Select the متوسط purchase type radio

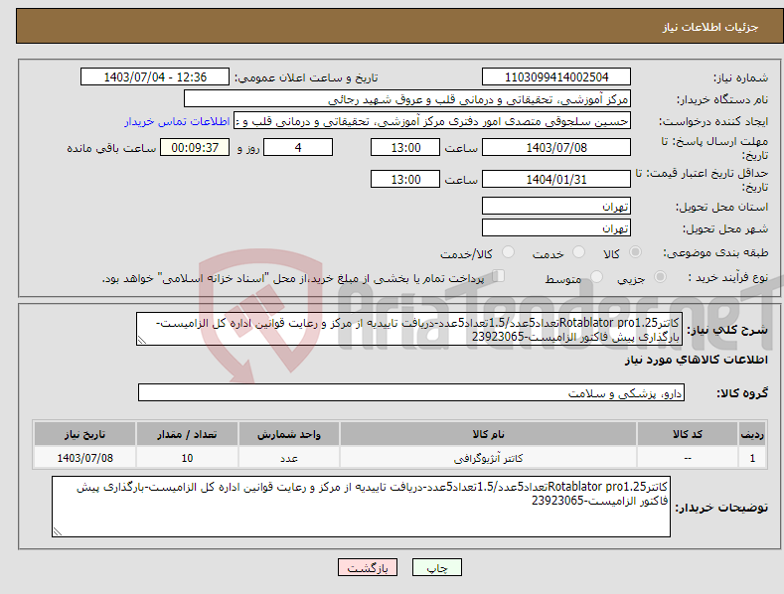coord(596,277)
